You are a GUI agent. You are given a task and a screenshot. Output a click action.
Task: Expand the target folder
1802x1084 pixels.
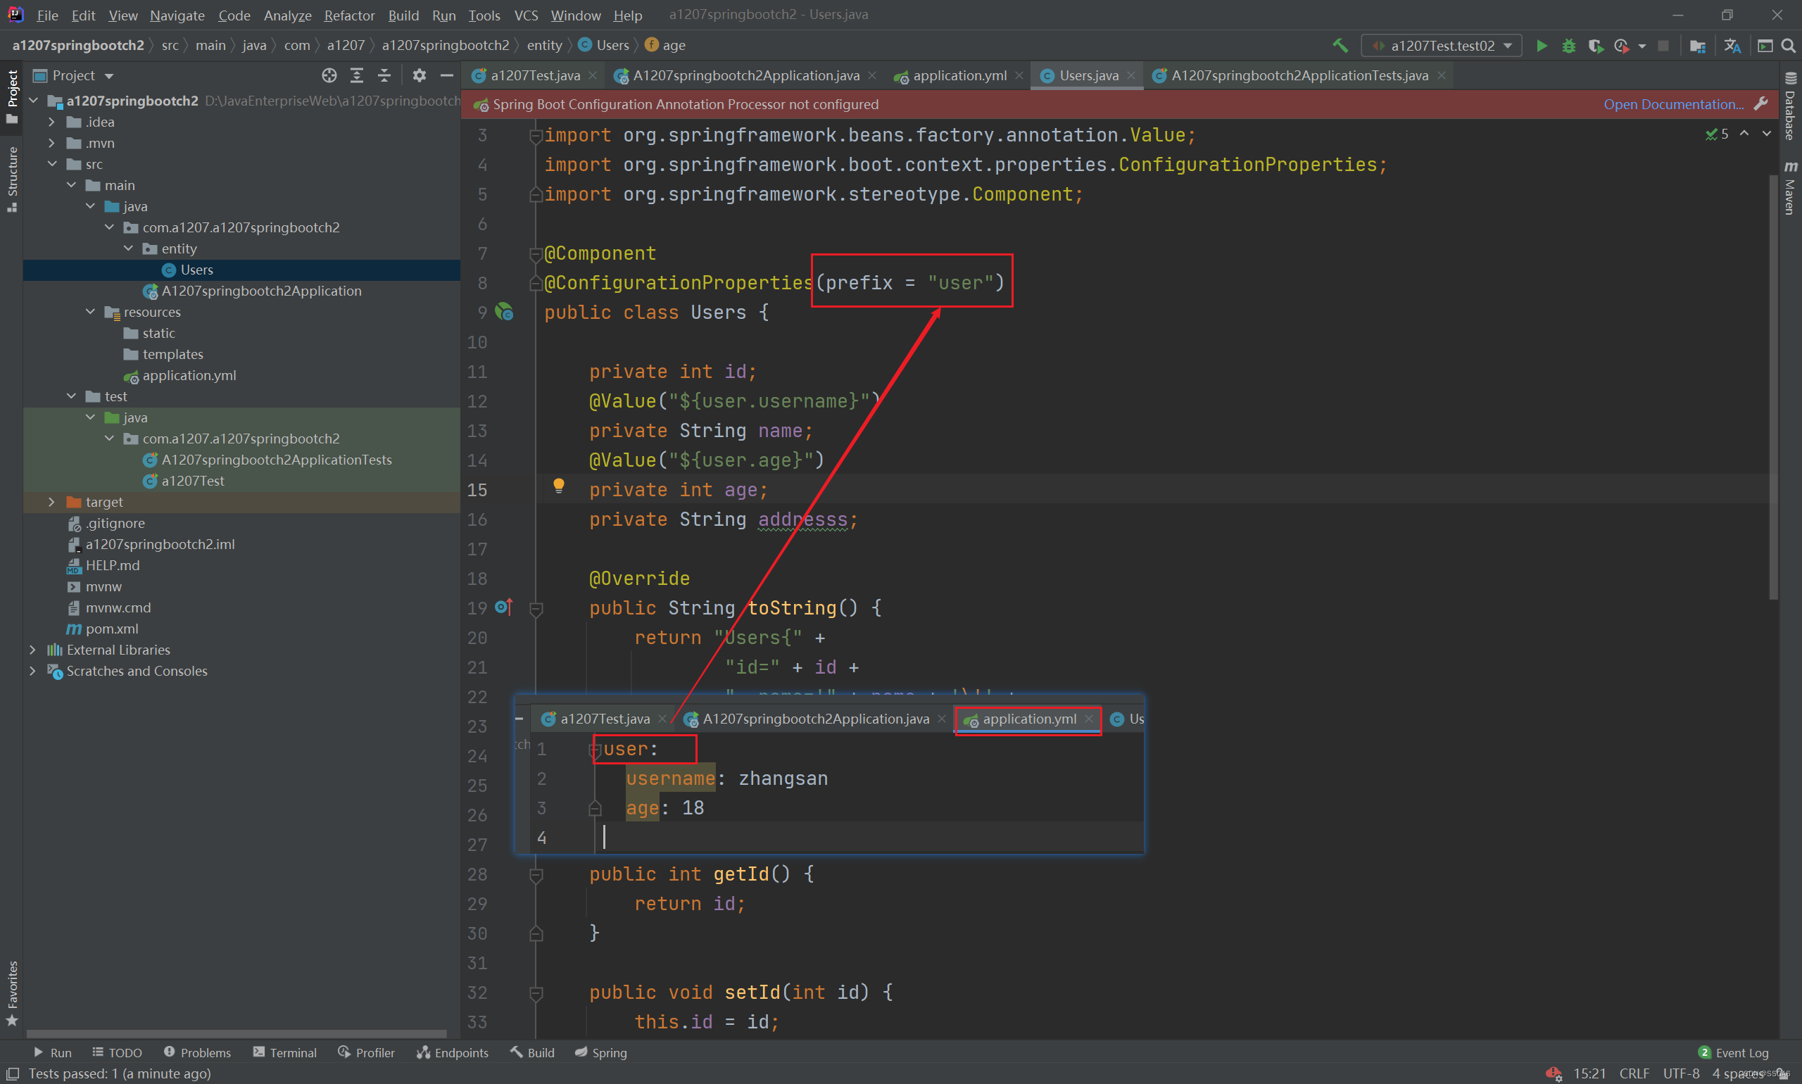click(x=52, y=502)
